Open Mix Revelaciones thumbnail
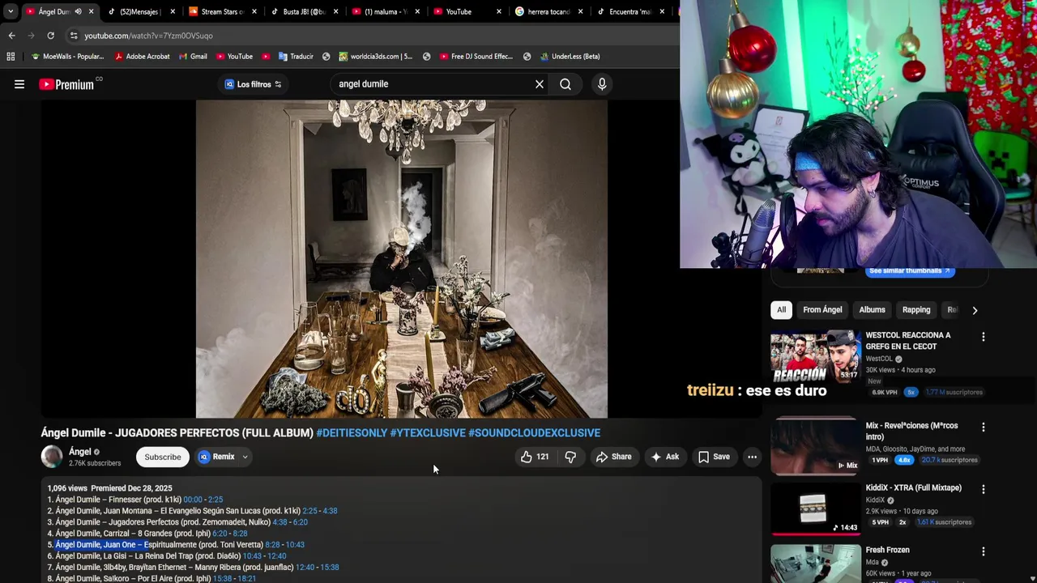Image resolution: width=1037 pixels, height=583 pixels. click(x=816, y=446)
